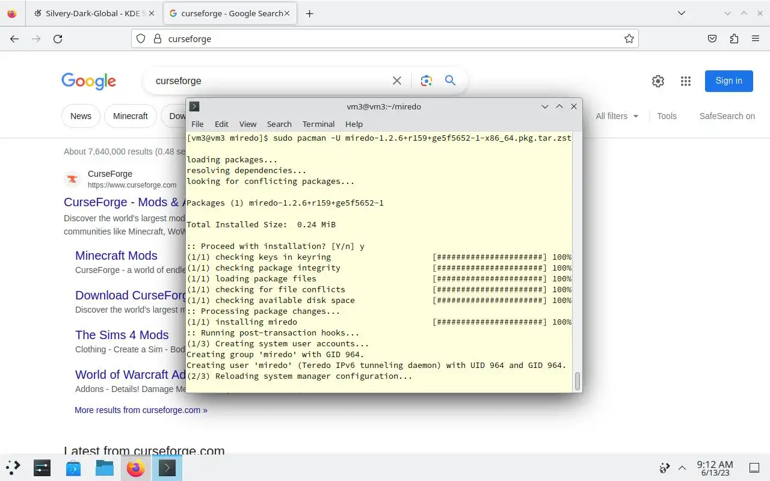The width and height of the screenshot is (770, 481).
Task: Click the Firefox address bar
Action: coord(385,38)
